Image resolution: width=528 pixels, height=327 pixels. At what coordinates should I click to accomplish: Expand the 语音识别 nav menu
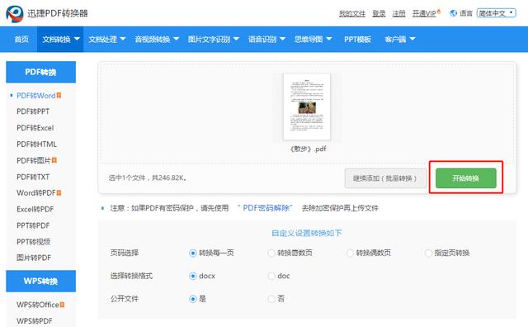pyautogui.click(x=266, y=39)
